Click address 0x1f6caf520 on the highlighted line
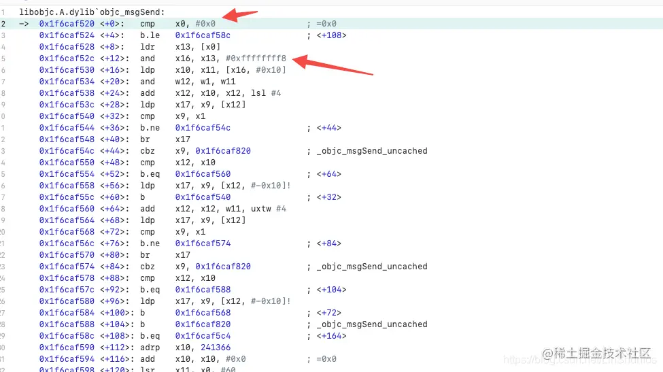This screenshot has height=372, width=663. pyautogui.click(x=67, y=24)
